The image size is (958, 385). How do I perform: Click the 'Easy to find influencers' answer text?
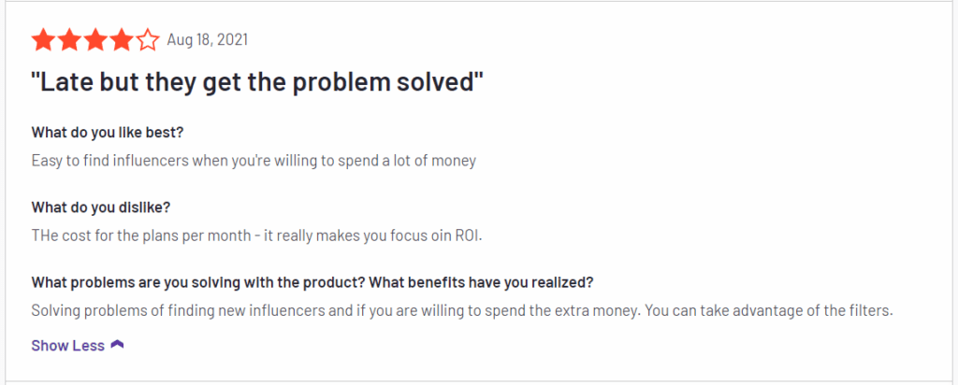point(254,162)
